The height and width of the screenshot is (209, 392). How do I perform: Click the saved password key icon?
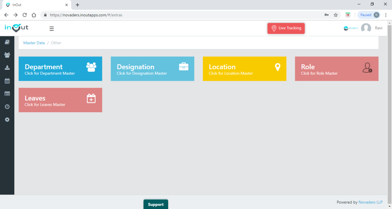coord(327,15)
